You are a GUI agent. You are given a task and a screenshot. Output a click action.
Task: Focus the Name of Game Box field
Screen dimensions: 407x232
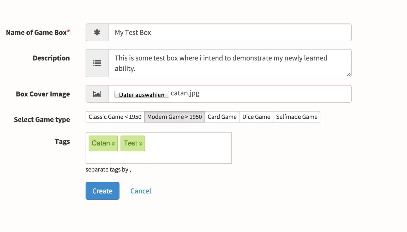click(230, 33)
